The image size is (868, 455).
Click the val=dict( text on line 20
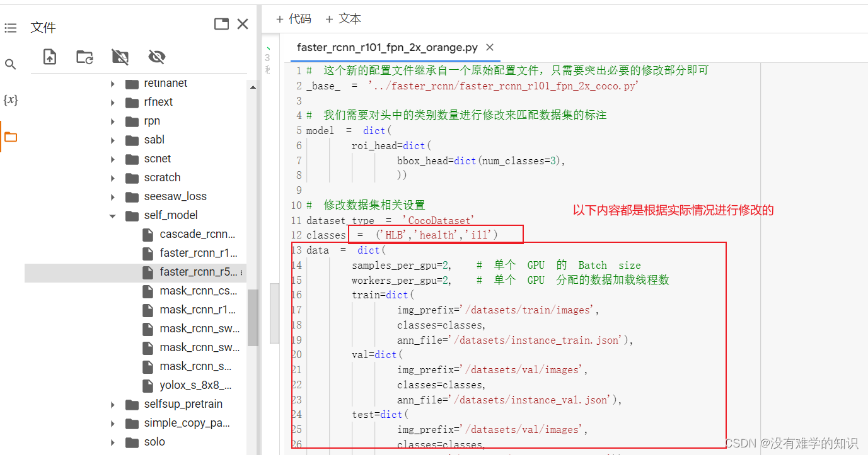(x=376, y=354)
